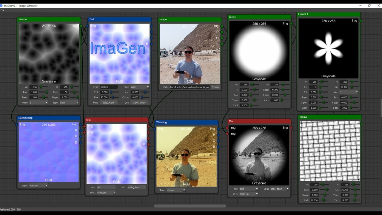Click Browse in the Image node
This screenshot has width=382, height=215.
(215, 87)
